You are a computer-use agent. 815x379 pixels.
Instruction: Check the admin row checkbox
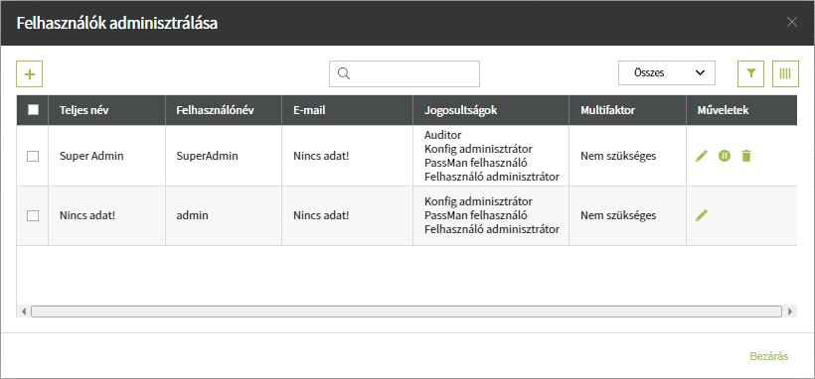33,215
